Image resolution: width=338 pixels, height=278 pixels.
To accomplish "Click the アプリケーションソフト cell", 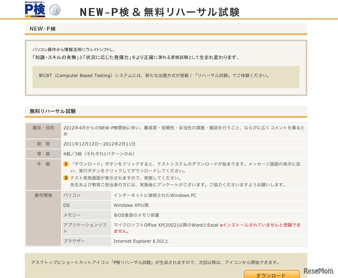I will (x=87, y=228).
